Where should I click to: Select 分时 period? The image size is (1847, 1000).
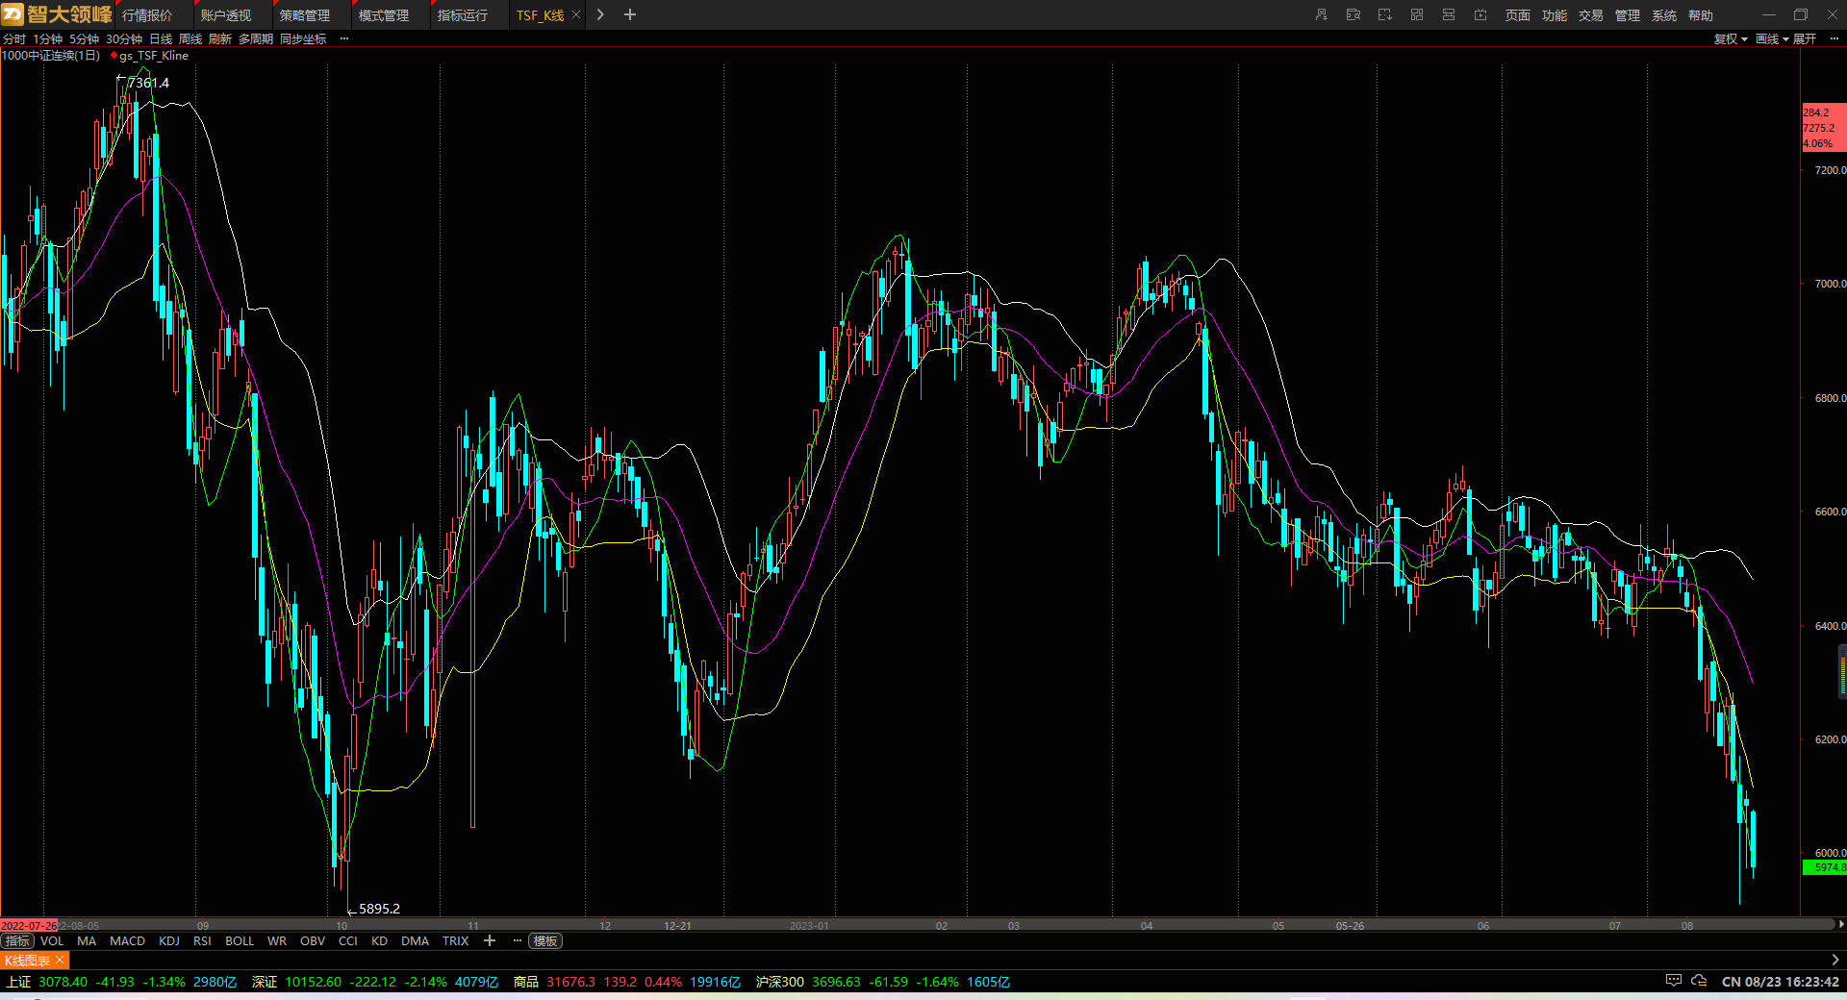[14, 39]
